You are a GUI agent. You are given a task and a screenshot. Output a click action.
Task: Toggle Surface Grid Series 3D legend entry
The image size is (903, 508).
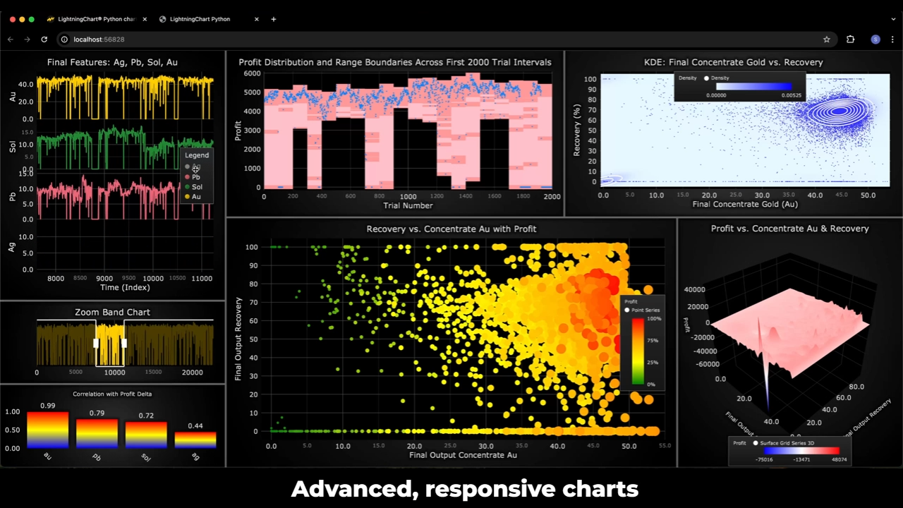coord(784,443)
